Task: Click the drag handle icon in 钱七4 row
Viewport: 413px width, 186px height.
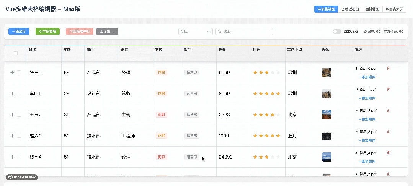Action: [12, 157]
